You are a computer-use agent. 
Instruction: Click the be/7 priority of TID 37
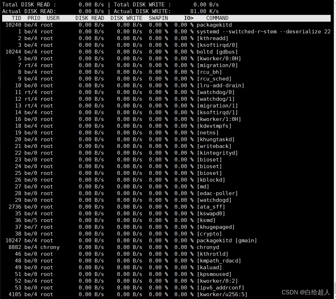(x=30, y=227)
